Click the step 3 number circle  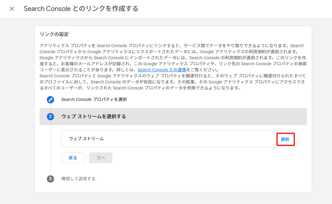click(50, 179)
